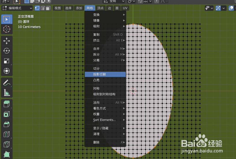This screenshot has height=159, width=236.
Task: Open the Sort Elements... submenu
Action: coord(105,120)
